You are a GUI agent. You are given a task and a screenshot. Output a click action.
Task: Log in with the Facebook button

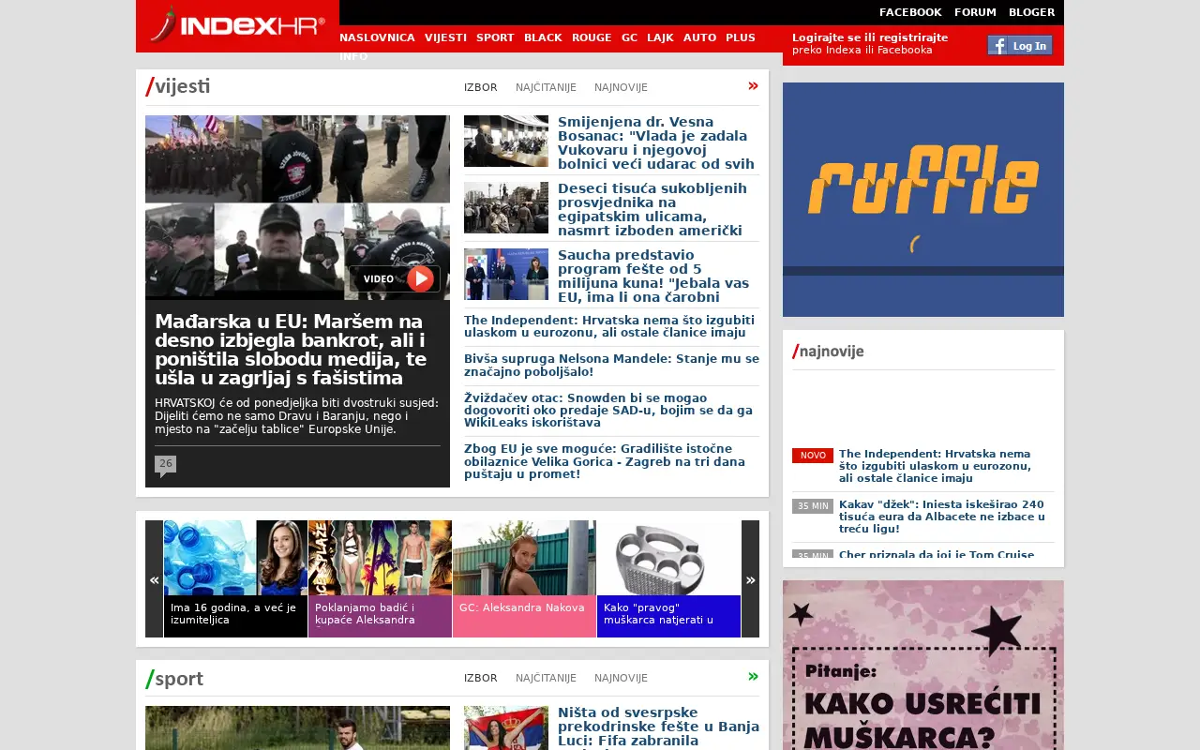tap(1020, 45)
